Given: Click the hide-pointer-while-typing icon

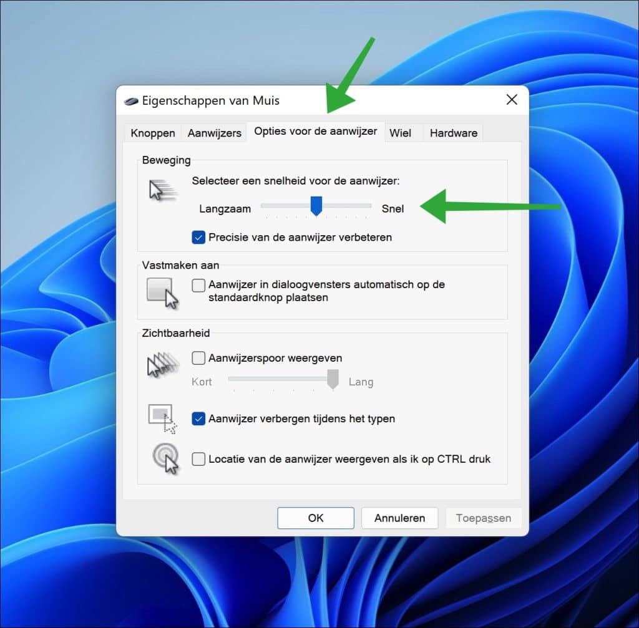Looking at the screenshot, I should coord(161,418).
